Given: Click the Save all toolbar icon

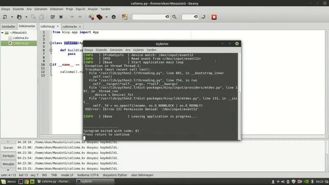Looking at the screenshot, I should pos(42,17).
